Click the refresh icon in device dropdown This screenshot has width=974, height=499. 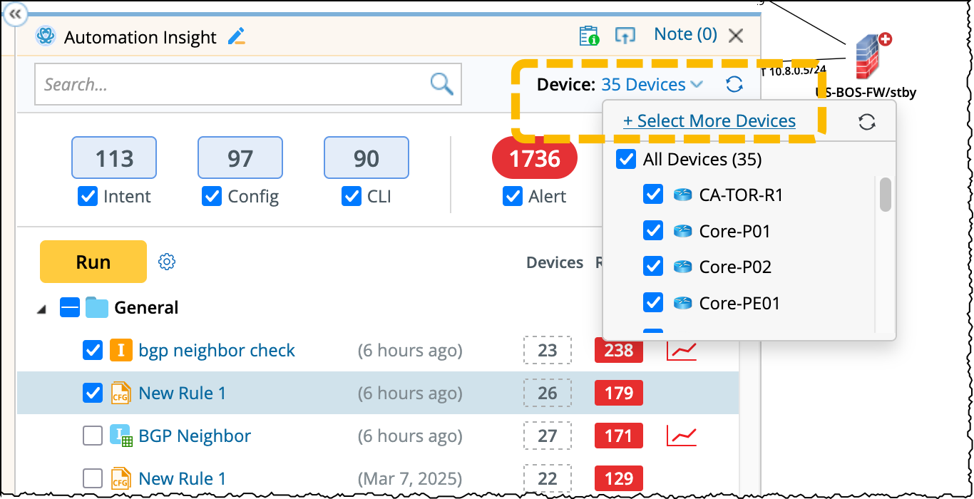click(x=866, y=122)
